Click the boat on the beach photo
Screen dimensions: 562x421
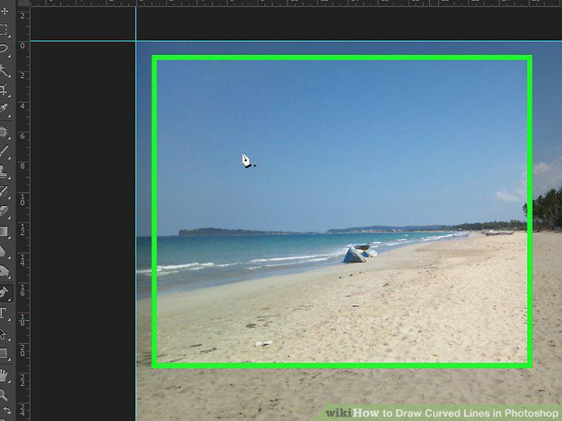point(360,253)
